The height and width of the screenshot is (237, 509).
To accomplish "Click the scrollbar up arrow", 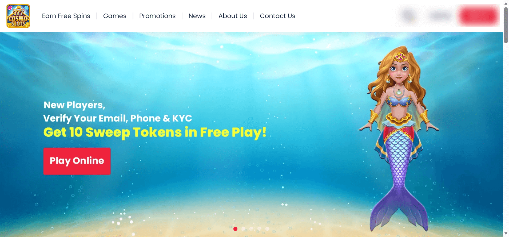I will click(x=506, y=3).
